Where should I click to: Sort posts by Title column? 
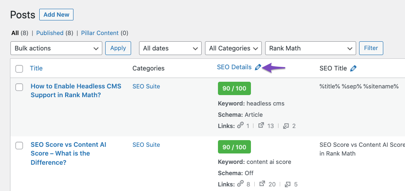[x=36, y=68]
